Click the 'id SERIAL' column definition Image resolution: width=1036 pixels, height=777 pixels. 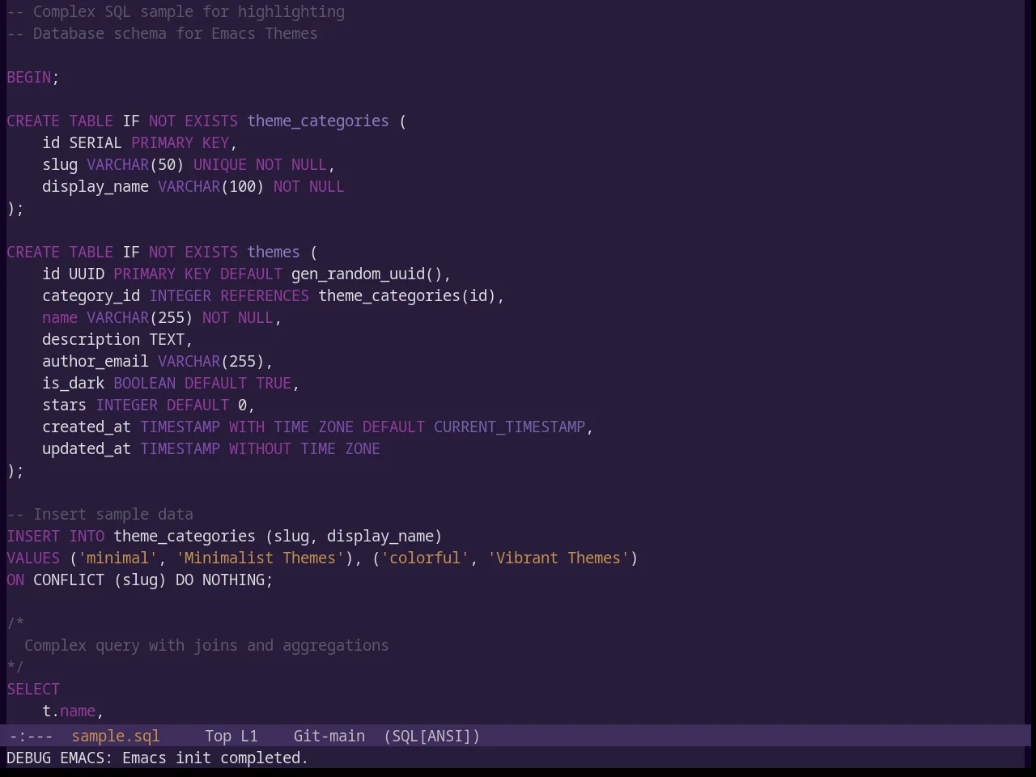82,142
